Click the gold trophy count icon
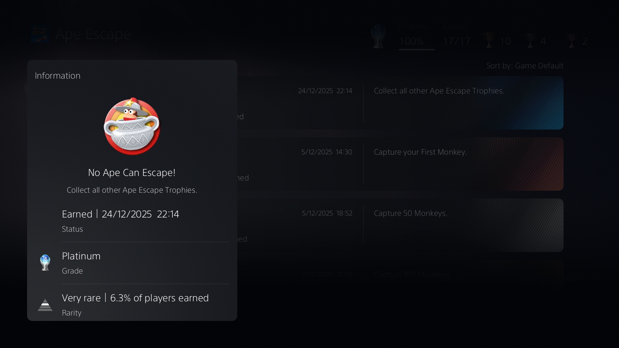Screen dimensions: 619x348 coord(489,41)
